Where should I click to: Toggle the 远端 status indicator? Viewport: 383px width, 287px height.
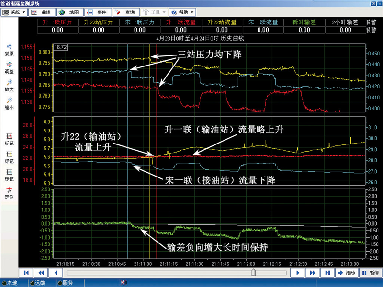point(38,283)
